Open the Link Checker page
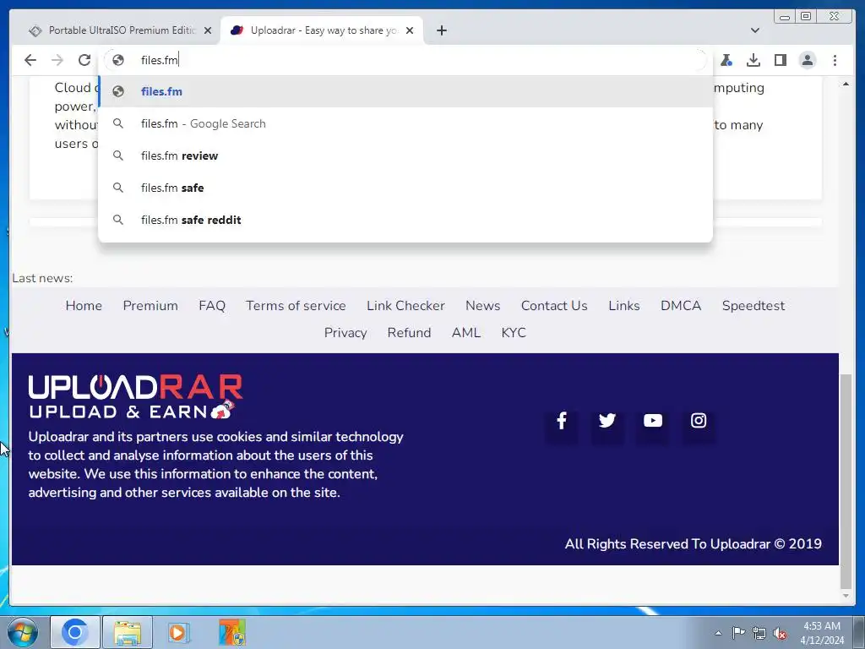 [x=405, y=306]
